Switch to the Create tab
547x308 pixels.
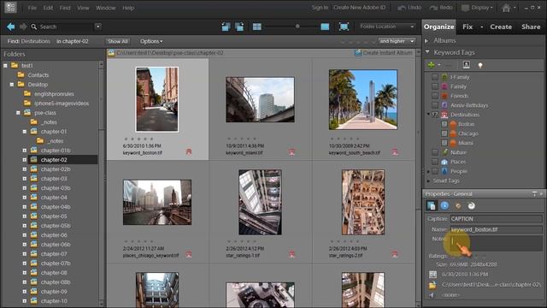point(501,27)
